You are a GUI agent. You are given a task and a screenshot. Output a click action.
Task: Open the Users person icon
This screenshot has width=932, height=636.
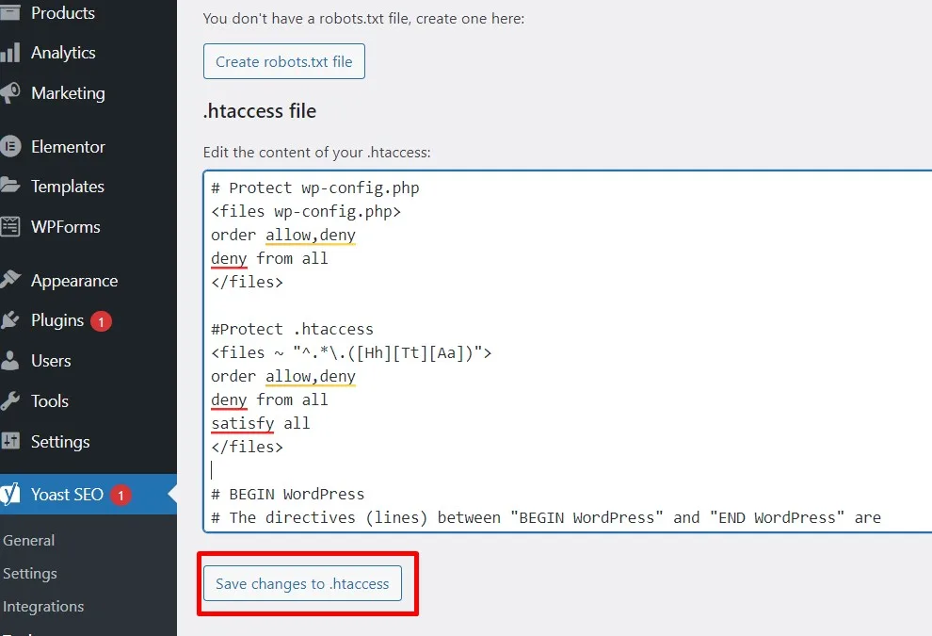point(10,361)
